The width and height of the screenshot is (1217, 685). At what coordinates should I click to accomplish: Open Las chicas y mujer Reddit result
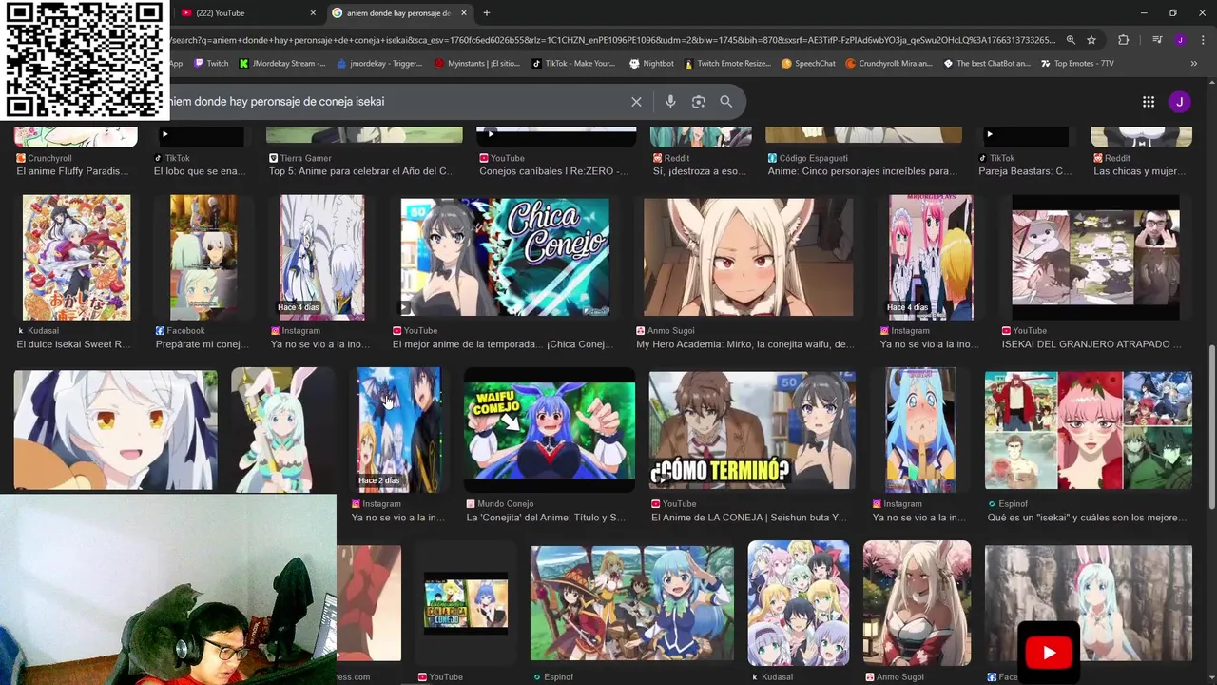(1140, 171)
